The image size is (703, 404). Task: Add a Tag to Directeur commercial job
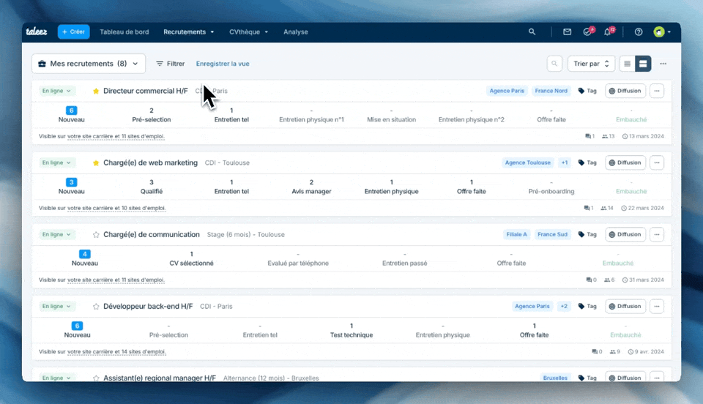(587, 91)
